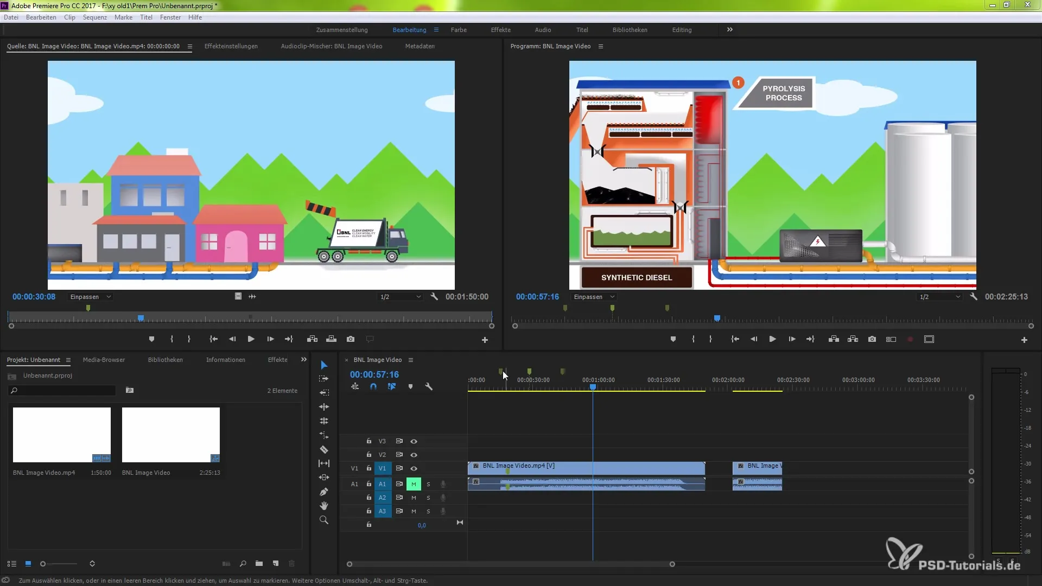Select BNL Image Video.mp4 thumbnail
Viewport: 1042px width, 586px height.
coord(62,435)
